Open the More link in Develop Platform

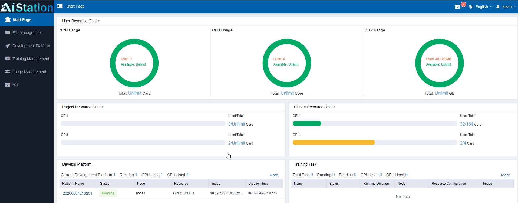click(273, 175)
